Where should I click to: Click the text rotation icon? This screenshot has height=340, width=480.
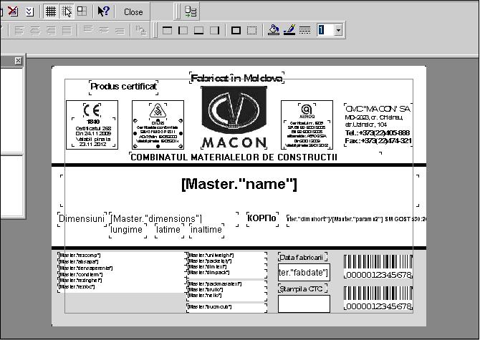point(141,30)
